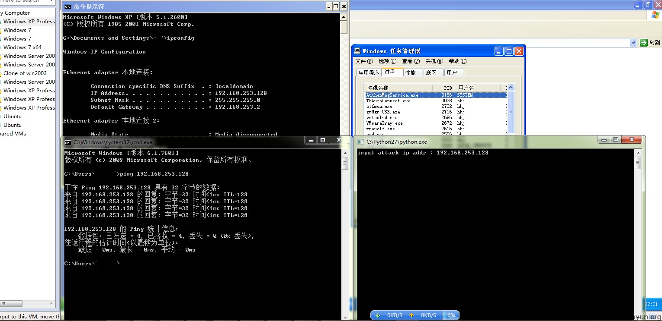This screenshot has height=321, width=662.
Task: Click the Windows flag logo in the toolbar
Action: coord(656,15)
